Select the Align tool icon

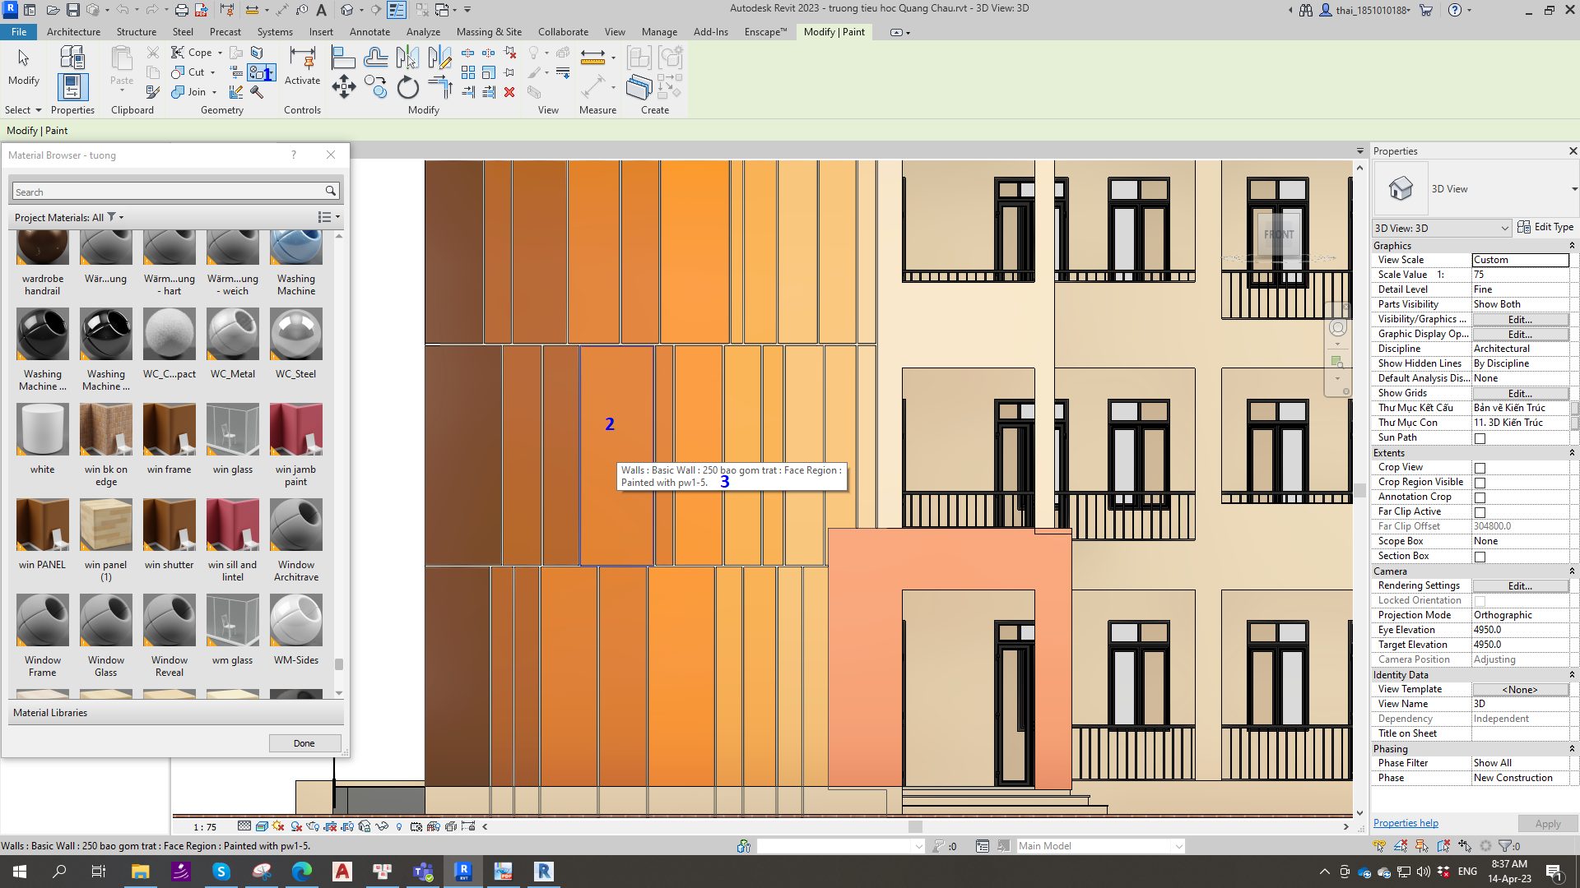343,58
